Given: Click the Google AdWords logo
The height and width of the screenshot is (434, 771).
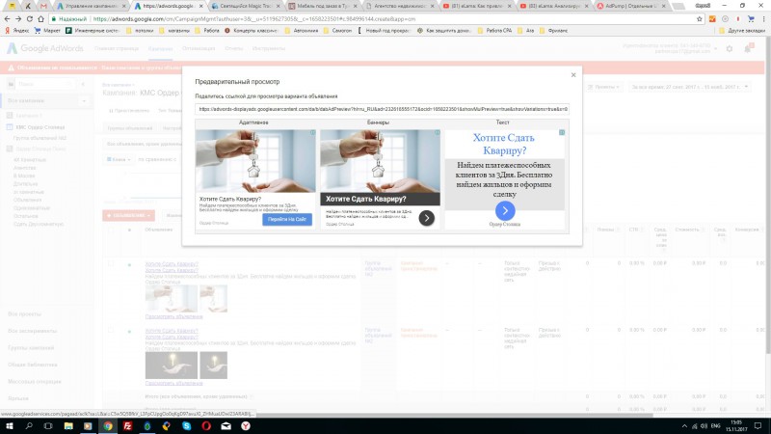Looking at the screenshot, I should [45, 48].
